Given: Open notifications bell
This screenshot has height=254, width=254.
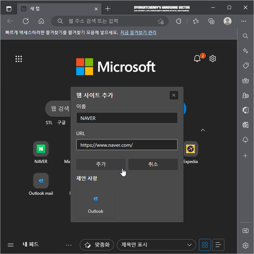Looking at the screenshot, I should click(x=197, y=59).
